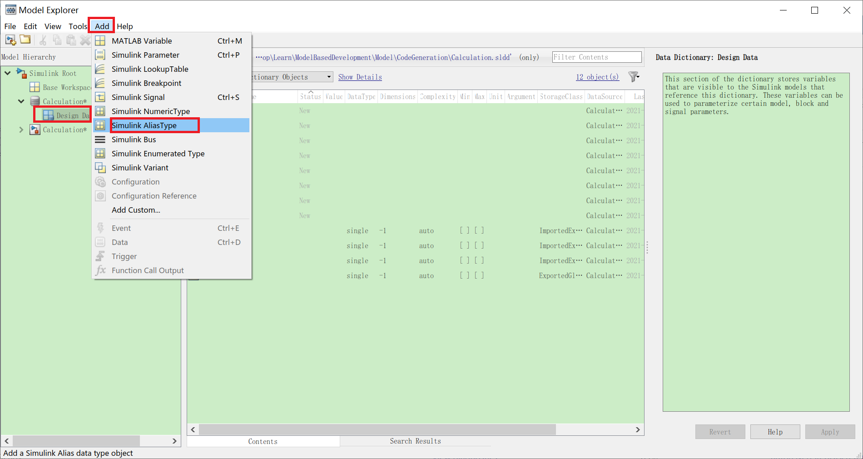Image resolution: width=863 pixels, height=459 pixels.
Task: Sort by the StorageClass column header
Action: [561, 97]
